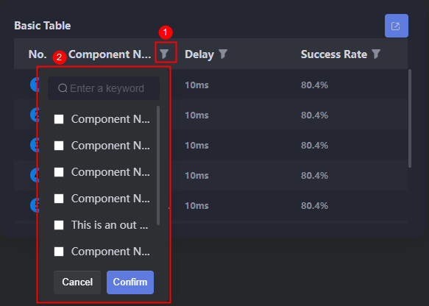The height and width of the screenshot is (306, 429).
Task: Click the Component Name column filter icon
Action: [x=164, y=54]
